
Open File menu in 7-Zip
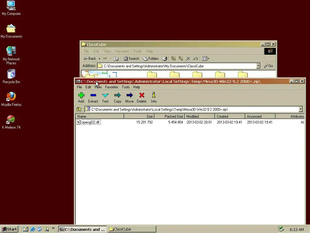pos(79,87)
